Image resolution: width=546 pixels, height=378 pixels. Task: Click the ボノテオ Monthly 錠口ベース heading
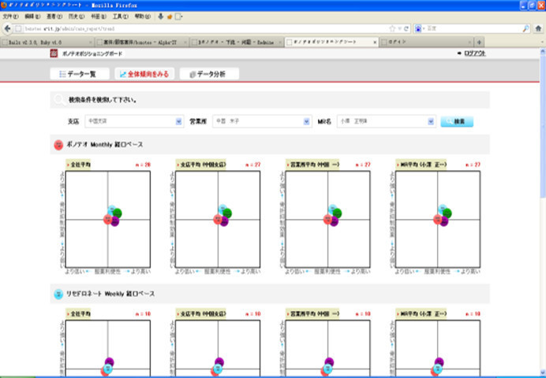point(104,145)
